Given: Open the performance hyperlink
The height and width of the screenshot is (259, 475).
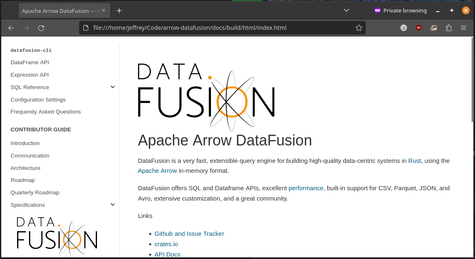Looking at the screenshot, I should [305, 188].
